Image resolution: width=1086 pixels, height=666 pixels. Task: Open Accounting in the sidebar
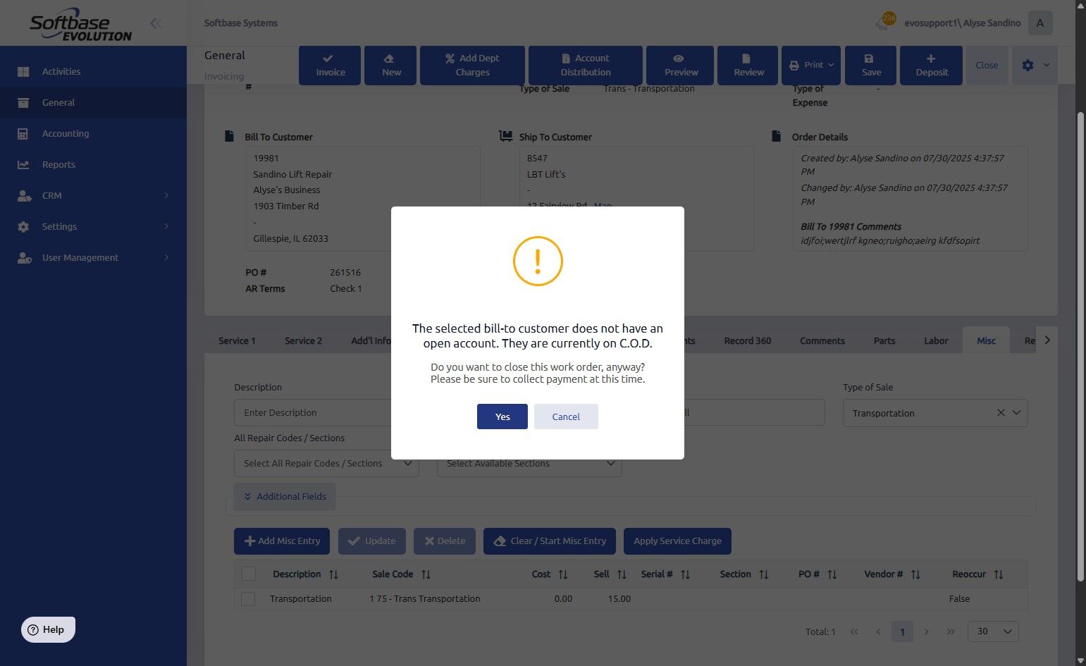coord(66,133)
